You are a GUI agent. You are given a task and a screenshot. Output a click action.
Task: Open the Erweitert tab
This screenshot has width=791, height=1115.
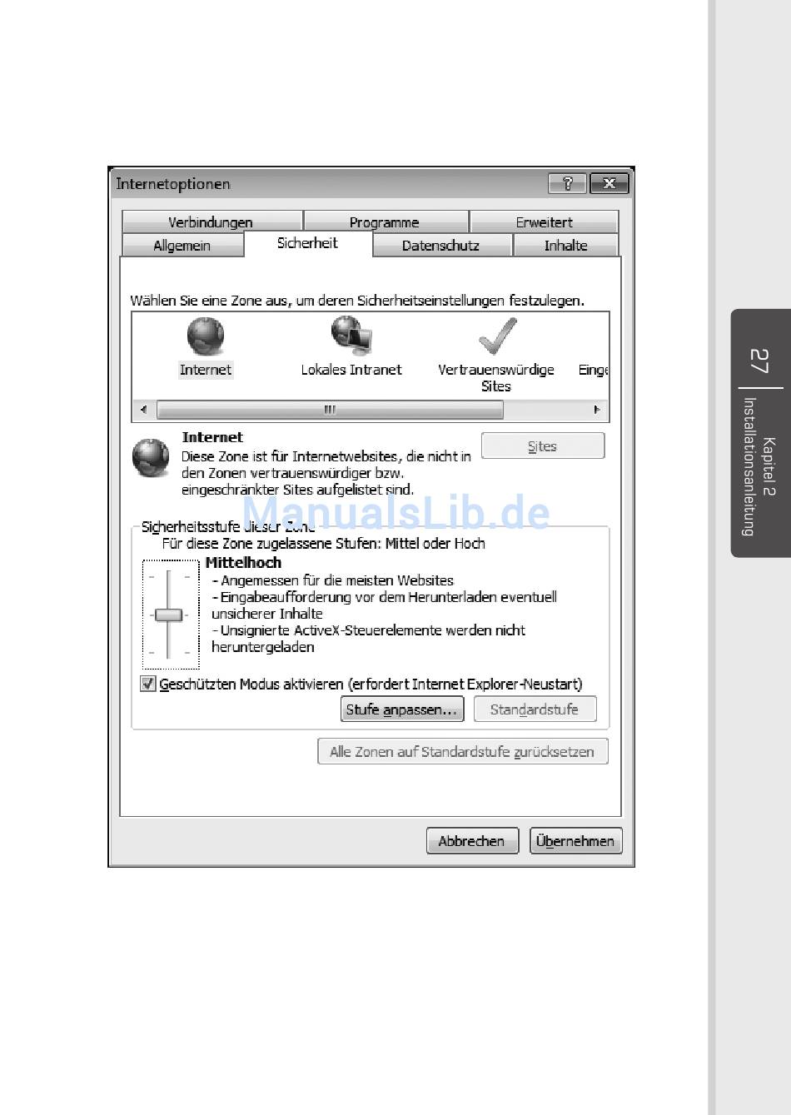[x=544, y=222]
